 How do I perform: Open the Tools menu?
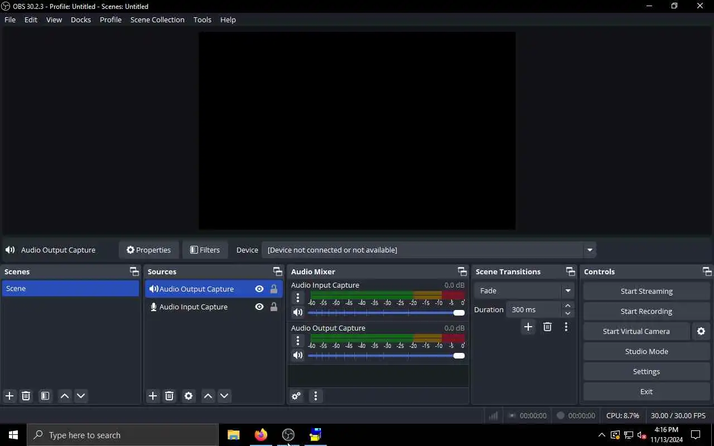pyautogui.click(x=202, y=20)
